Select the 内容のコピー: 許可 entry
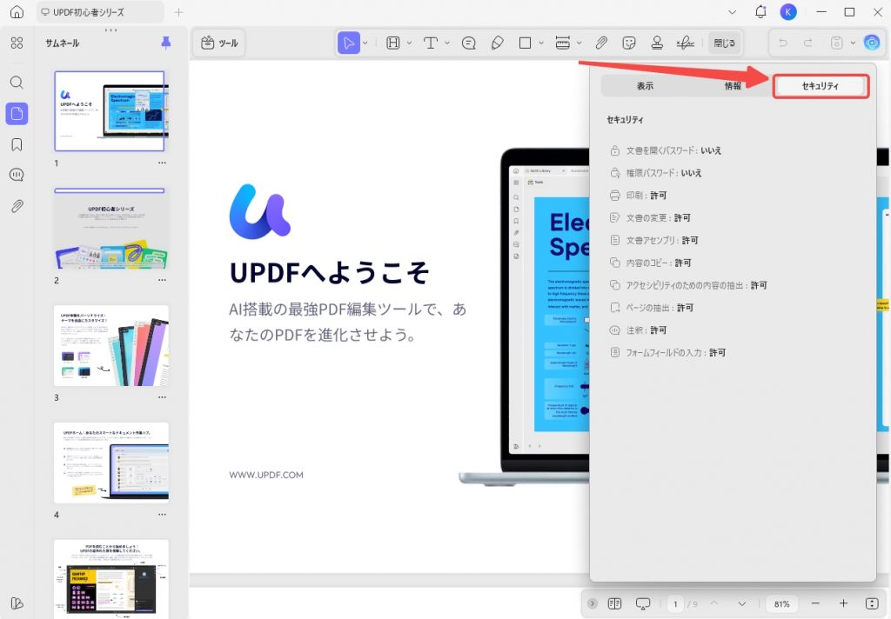 650,263
